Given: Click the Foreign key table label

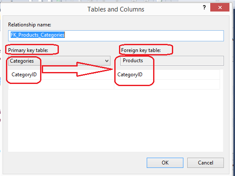Looking at the screenshot, I should point(141,50).
